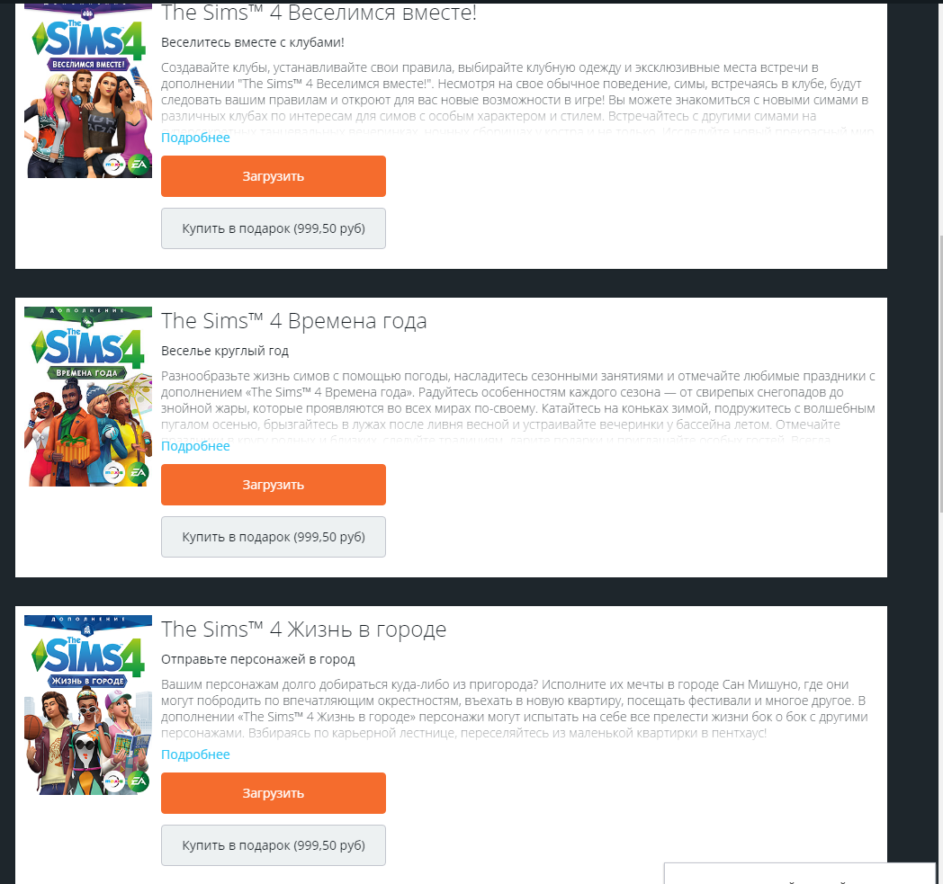Open The Sims 4 Времена года title

(x=294, y=321)
